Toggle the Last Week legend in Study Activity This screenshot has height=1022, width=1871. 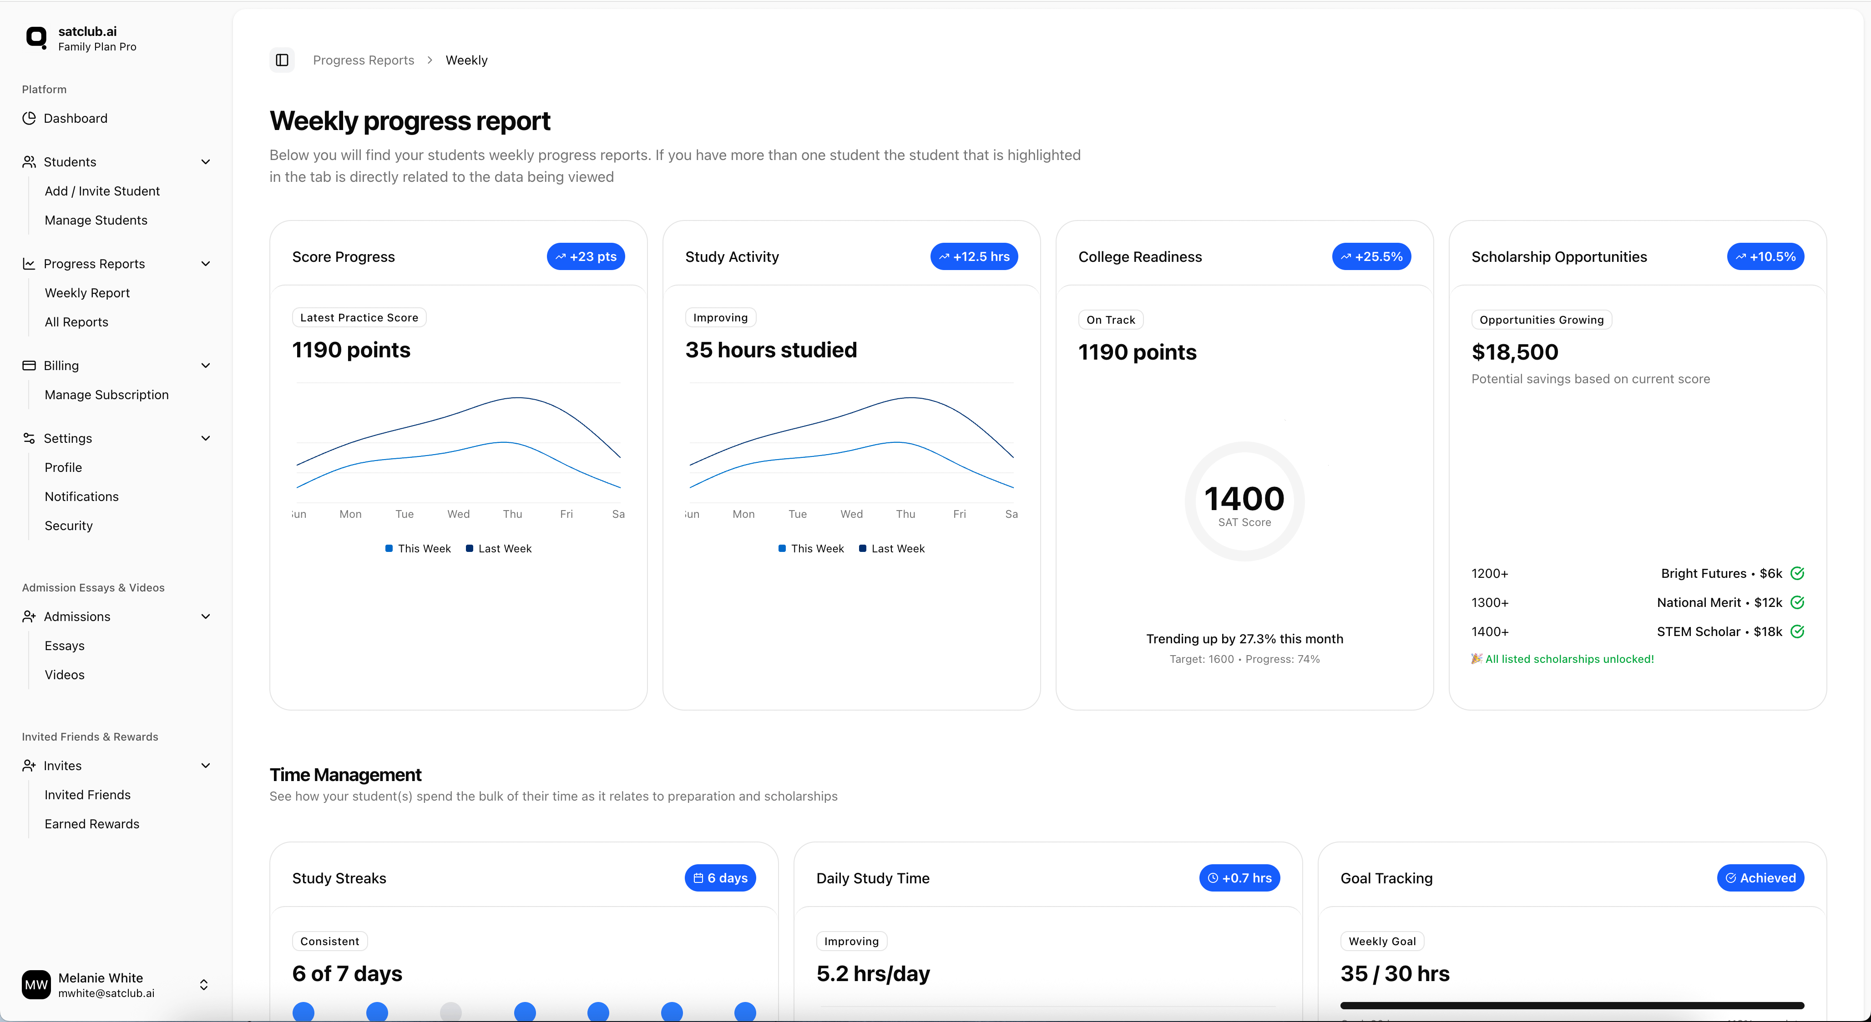[891, 549]
